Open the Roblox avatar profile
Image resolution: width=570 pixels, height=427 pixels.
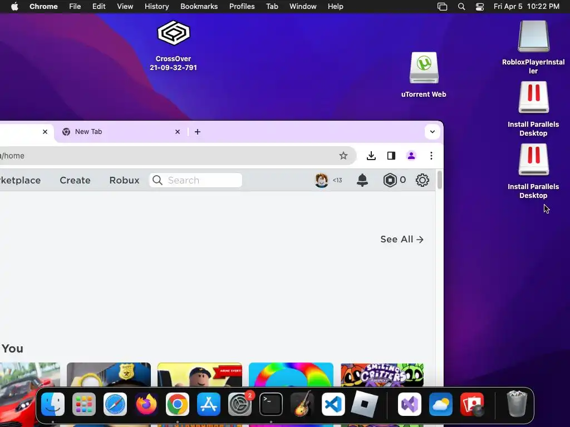[x=321, y=180]
